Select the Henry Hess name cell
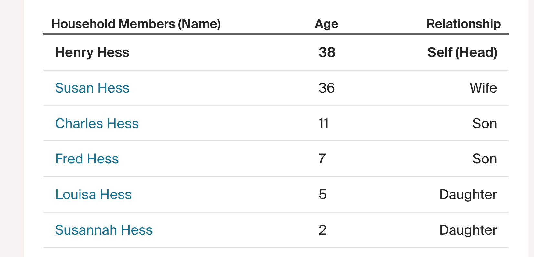Viewport: 534px width, 257px height. (92, 52)
